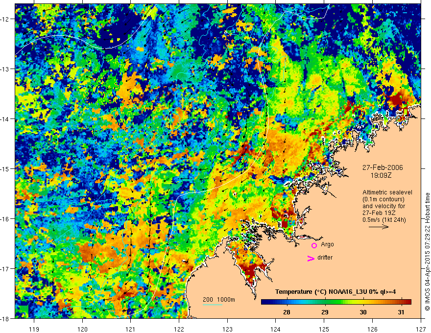Click the '119' longitude axis label
This screenshot has height=333, width=431.
pyautogui.click(x=34, y=330)
